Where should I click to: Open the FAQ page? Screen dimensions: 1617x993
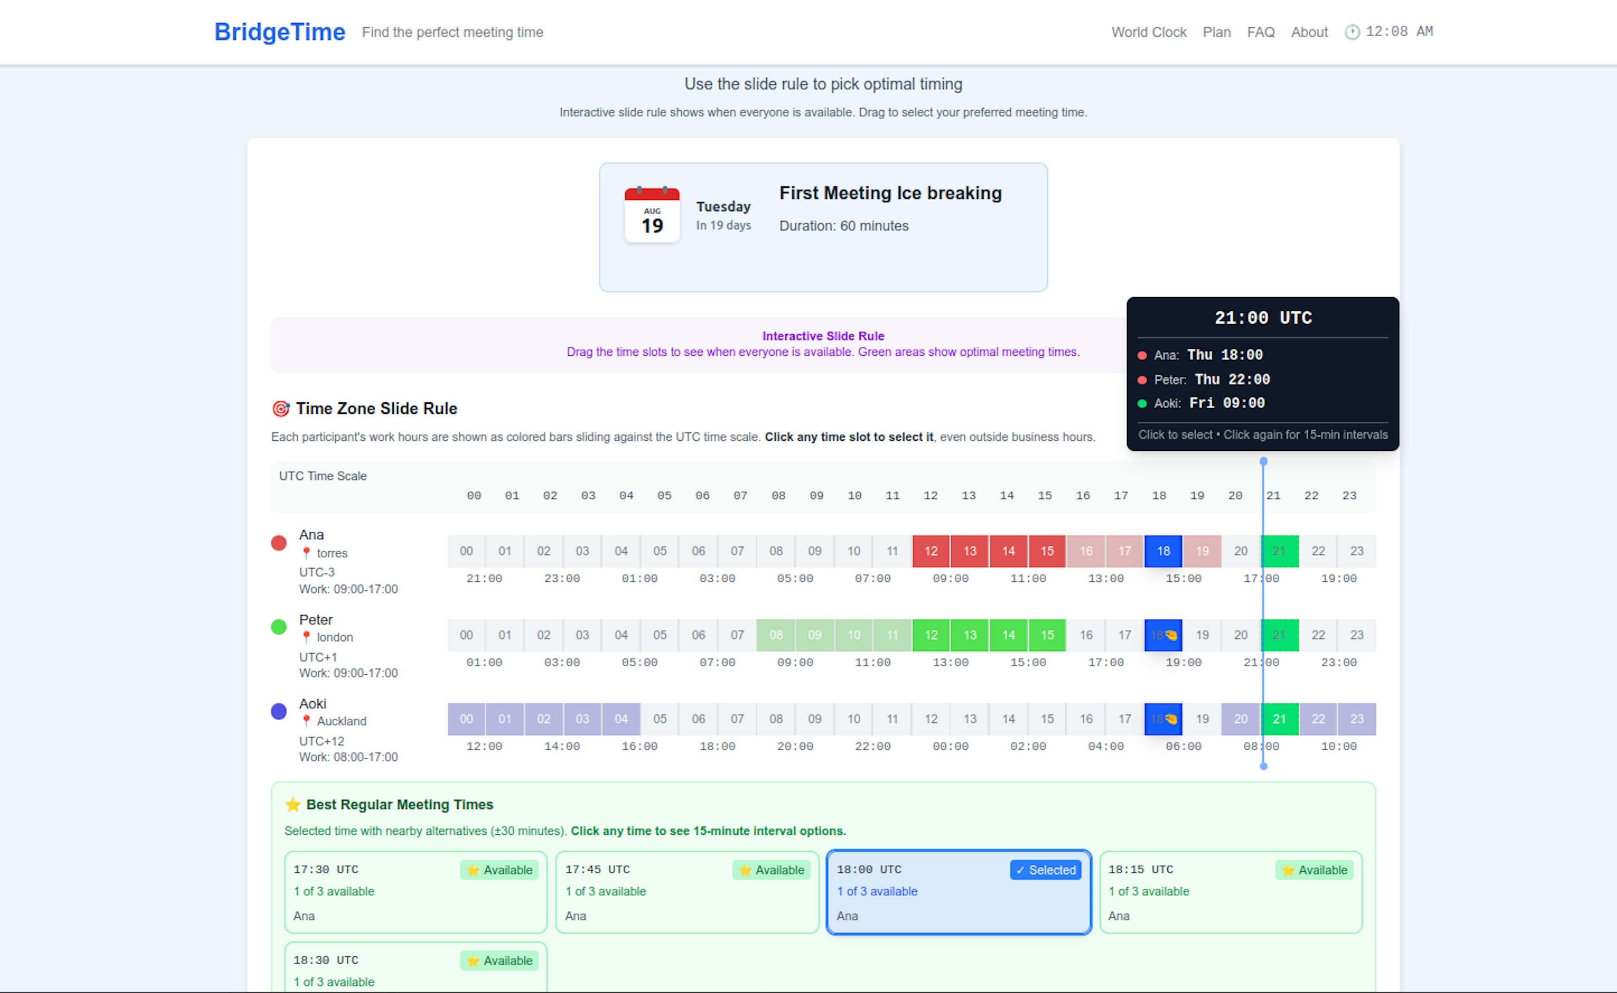1260,32
